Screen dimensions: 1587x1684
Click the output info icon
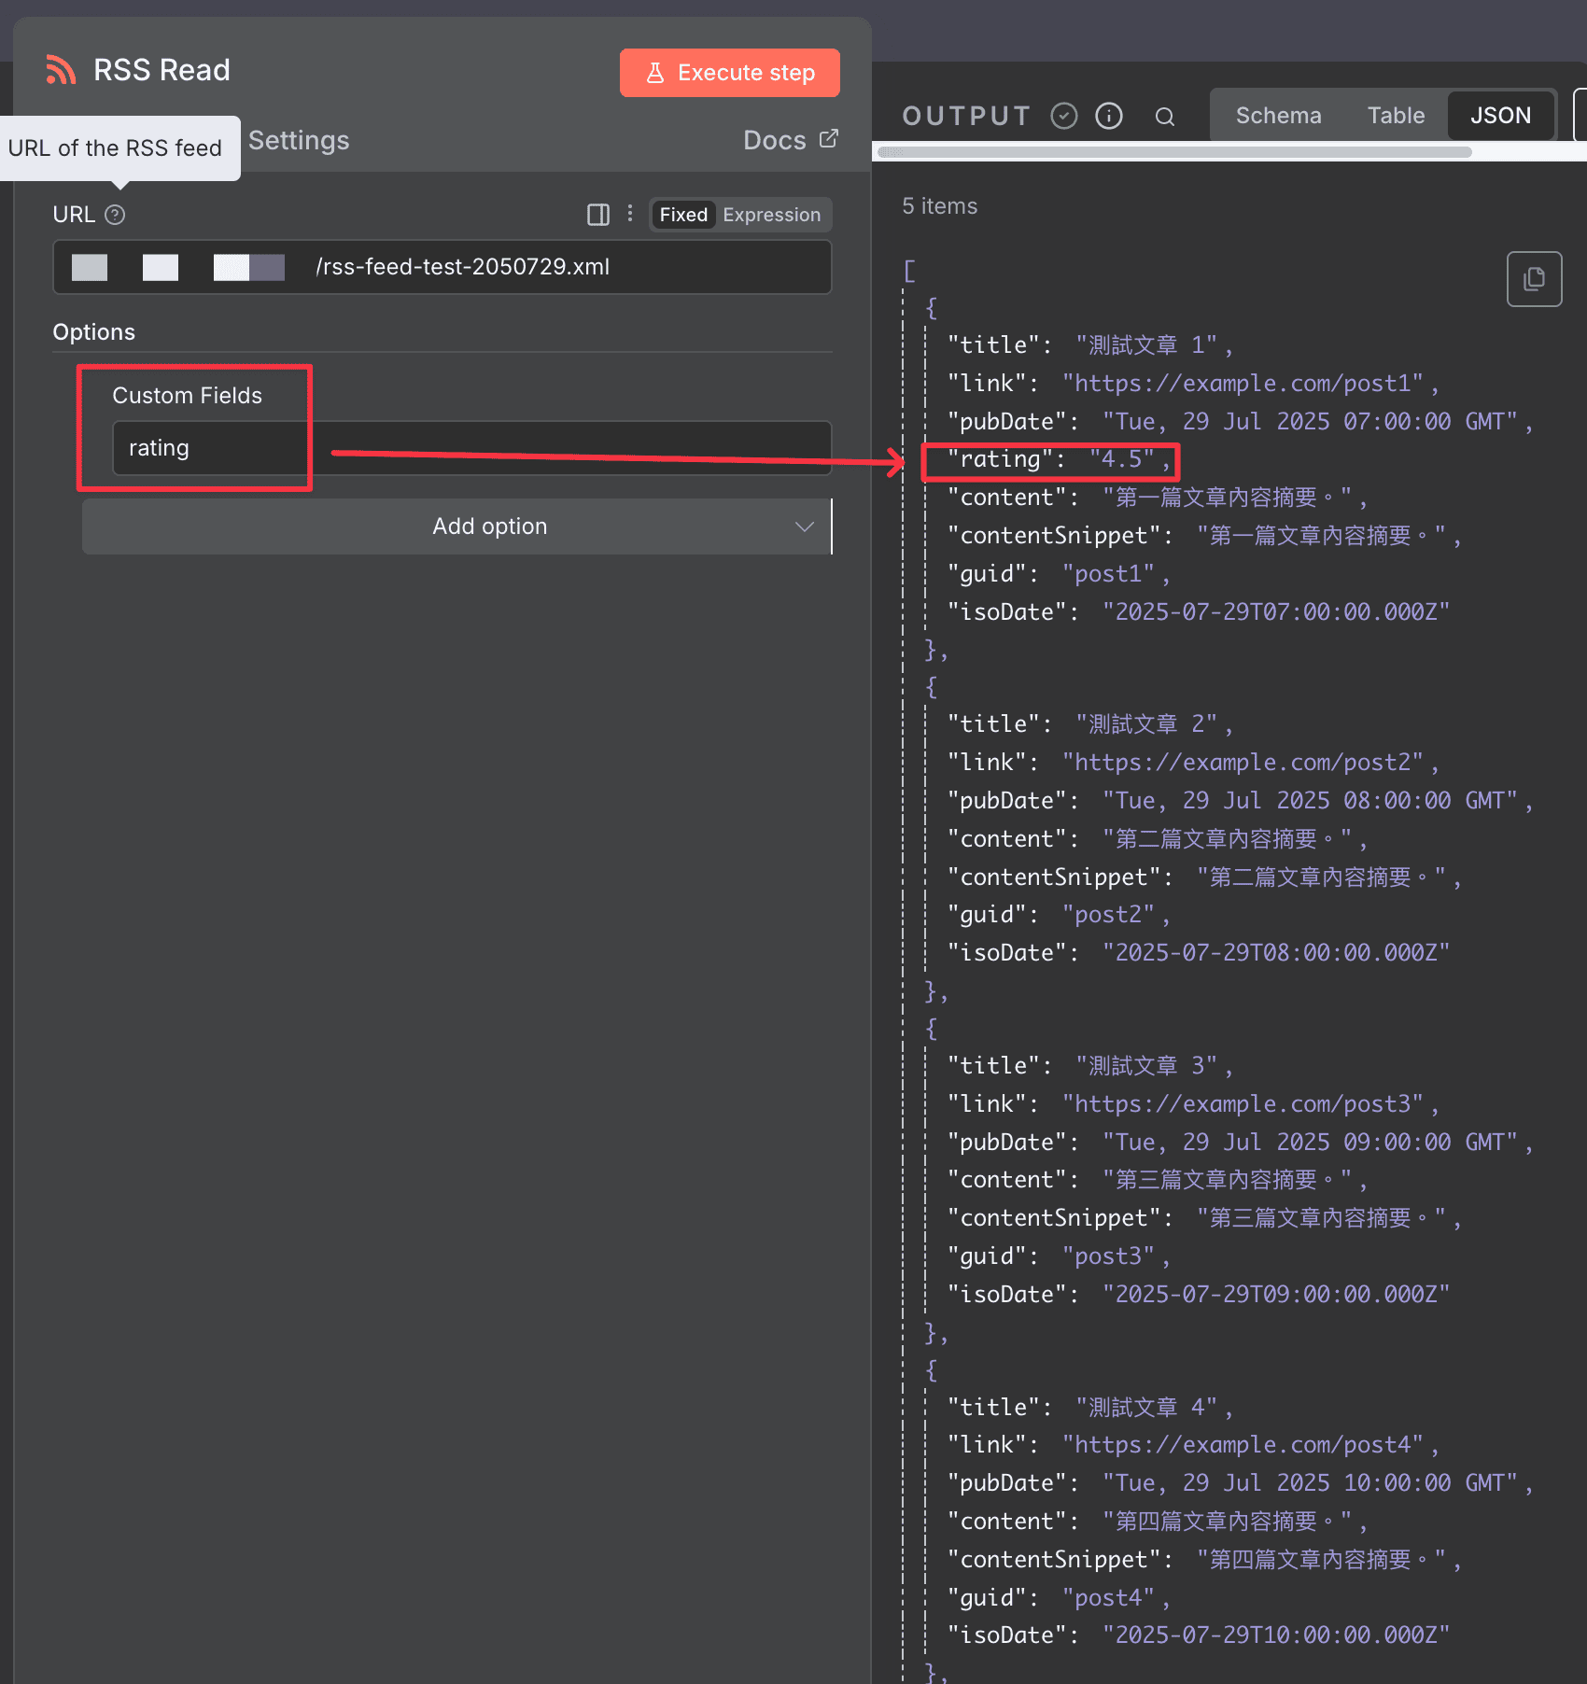[1108, 115]
